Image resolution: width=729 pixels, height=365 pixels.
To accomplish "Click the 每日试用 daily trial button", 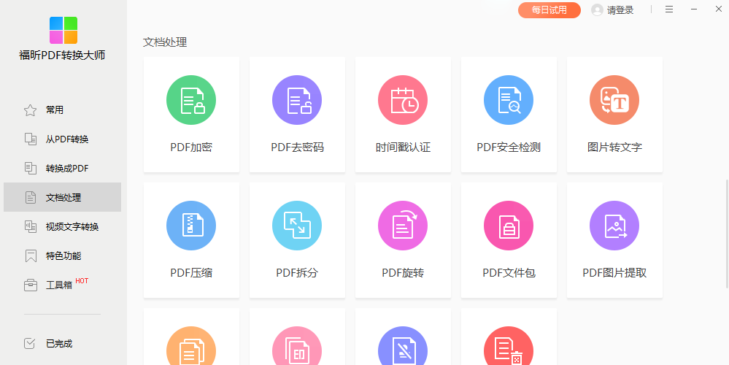I will (549, 9).
